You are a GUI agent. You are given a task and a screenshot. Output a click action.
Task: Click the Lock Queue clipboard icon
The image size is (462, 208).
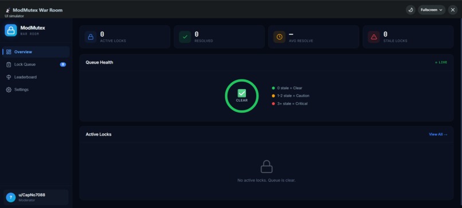coord(9,65)
